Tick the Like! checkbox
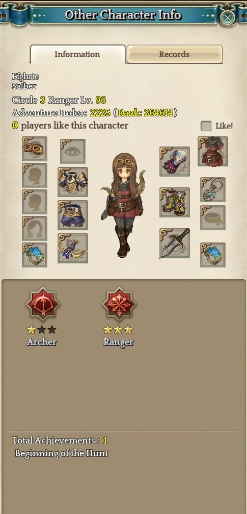The height and width of the screenshot is (514, 247). [x=206, y=126]
